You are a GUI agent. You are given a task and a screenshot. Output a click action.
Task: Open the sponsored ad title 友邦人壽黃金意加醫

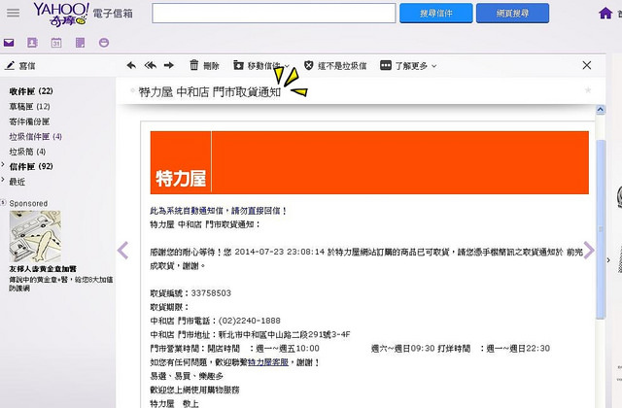(x=43, y=269)
